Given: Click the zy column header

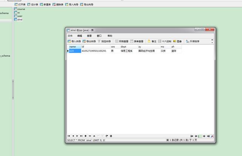Looking at the screenshot, I should pos(149,47).
